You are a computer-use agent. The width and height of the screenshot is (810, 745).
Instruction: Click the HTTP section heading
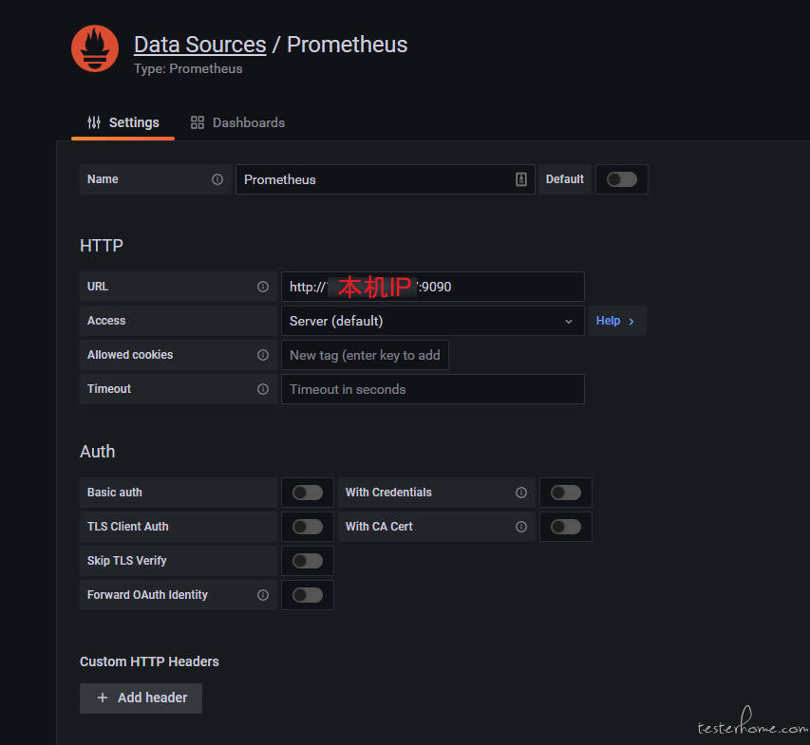point(102,245)
